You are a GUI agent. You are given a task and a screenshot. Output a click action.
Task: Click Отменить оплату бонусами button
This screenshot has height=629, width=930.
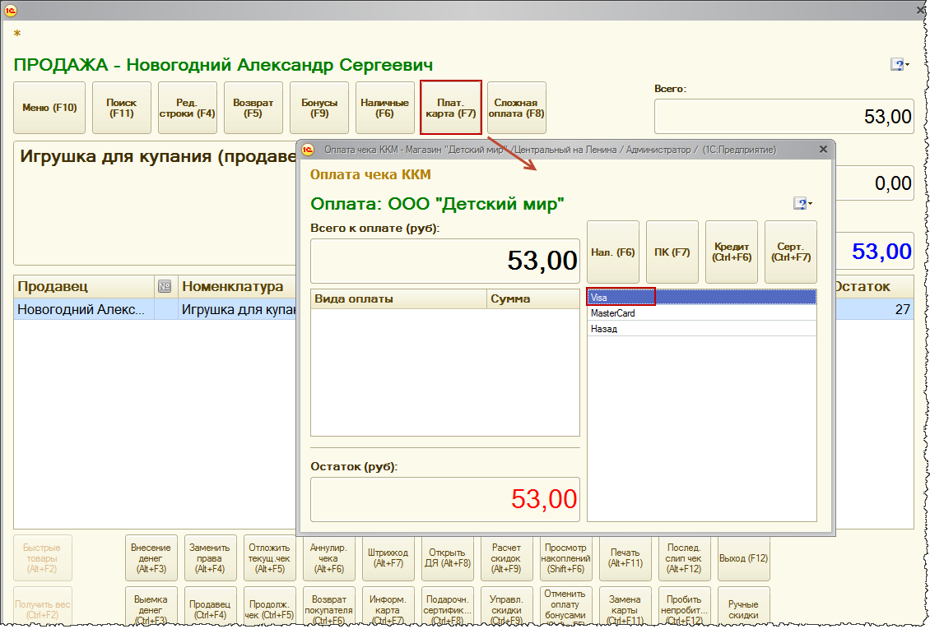(x=566, y=607)
